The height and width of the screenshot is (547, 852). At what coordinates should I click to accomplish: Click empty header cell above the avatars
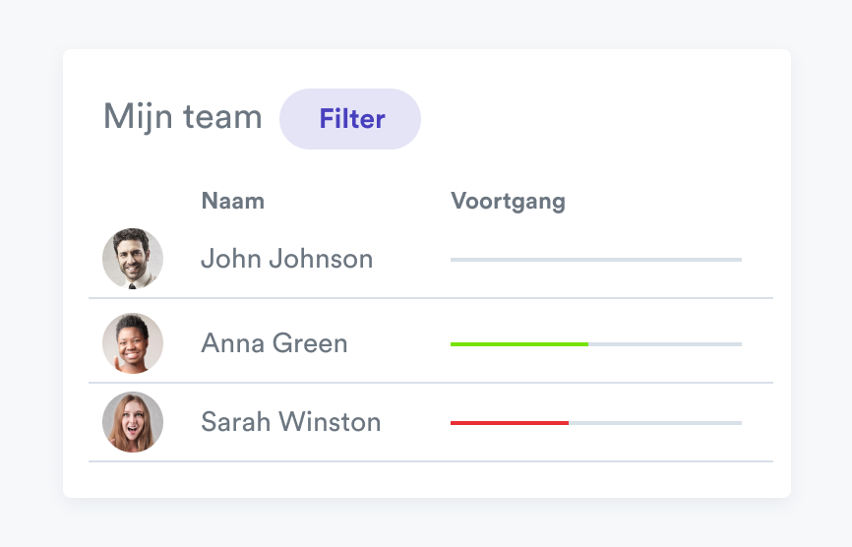point(133,202)
